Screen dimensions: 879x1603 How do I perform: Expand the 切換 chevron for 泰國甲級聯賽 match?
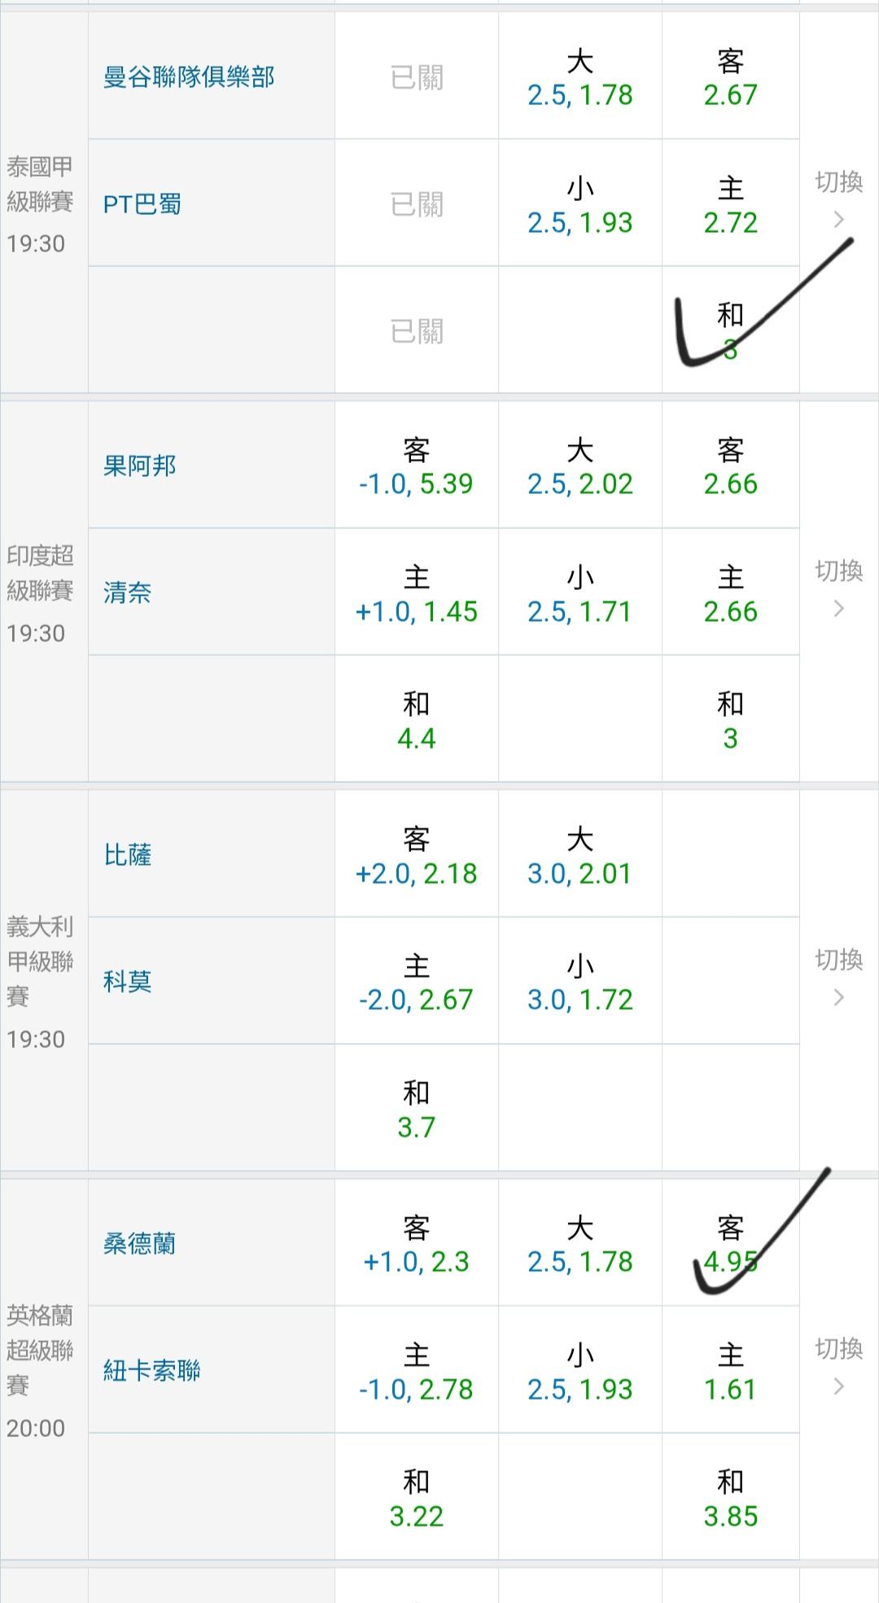[838, 200]
